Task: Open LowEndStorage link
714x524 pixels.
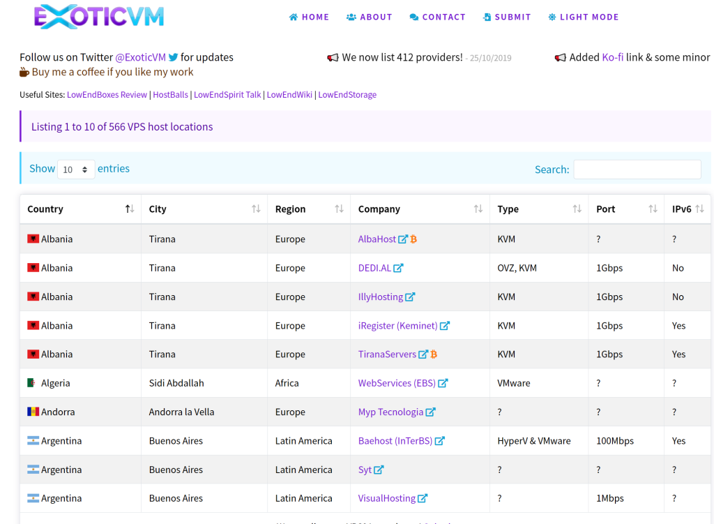Action: point(347,95)
